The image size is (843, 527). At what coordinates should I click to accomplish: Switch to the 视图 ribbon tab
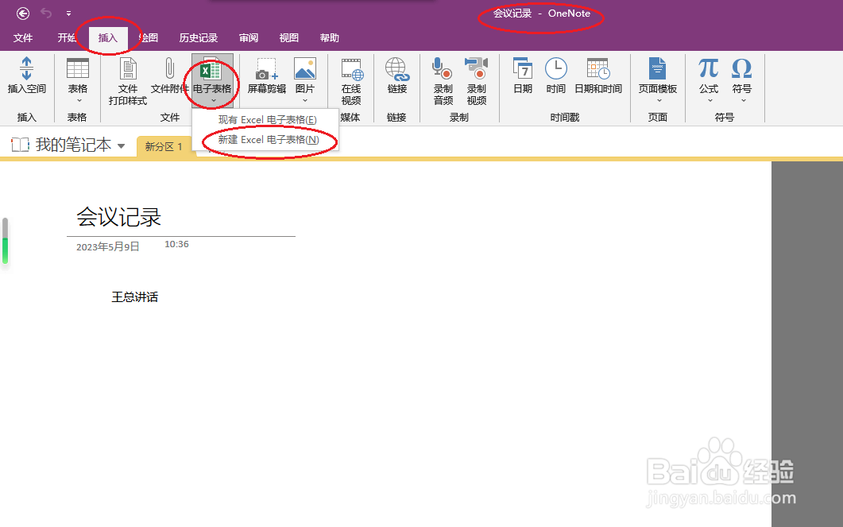[x=288, y=37]
